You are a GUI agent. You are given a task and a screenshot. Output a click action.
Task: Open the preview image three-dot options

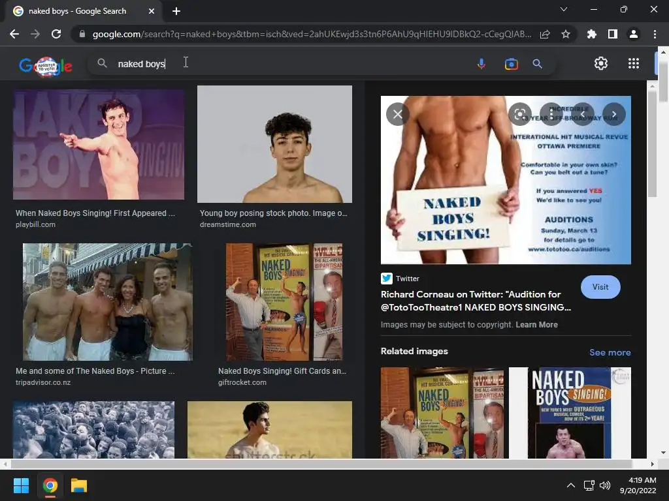click(x=551, y=114)
